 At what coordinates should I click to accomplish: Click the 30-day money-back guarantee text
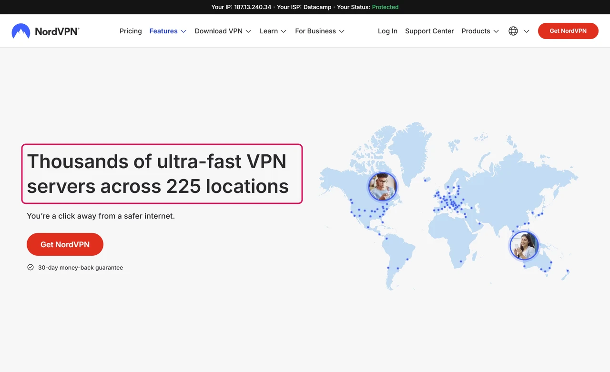(81, 268)
